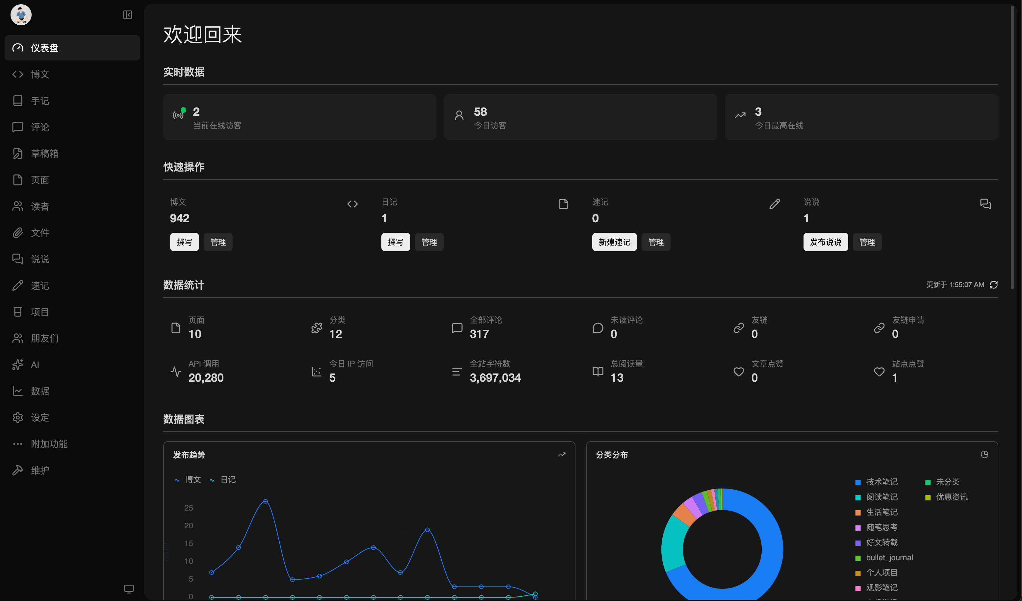
Task: Click the 发布说说 button
Action: tap(825, 242)
